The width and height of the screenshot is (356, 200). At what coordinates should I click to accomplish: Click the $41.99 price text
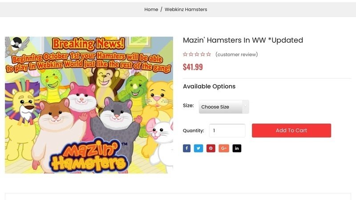click(193, 67)
